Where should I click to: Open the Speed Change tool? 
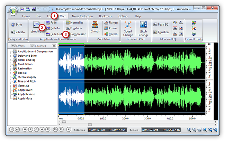(x=128, y=29)
